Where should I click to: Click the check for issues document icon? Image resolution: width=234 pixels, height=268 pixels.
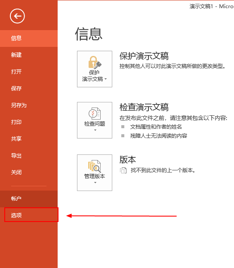(95, 114)
